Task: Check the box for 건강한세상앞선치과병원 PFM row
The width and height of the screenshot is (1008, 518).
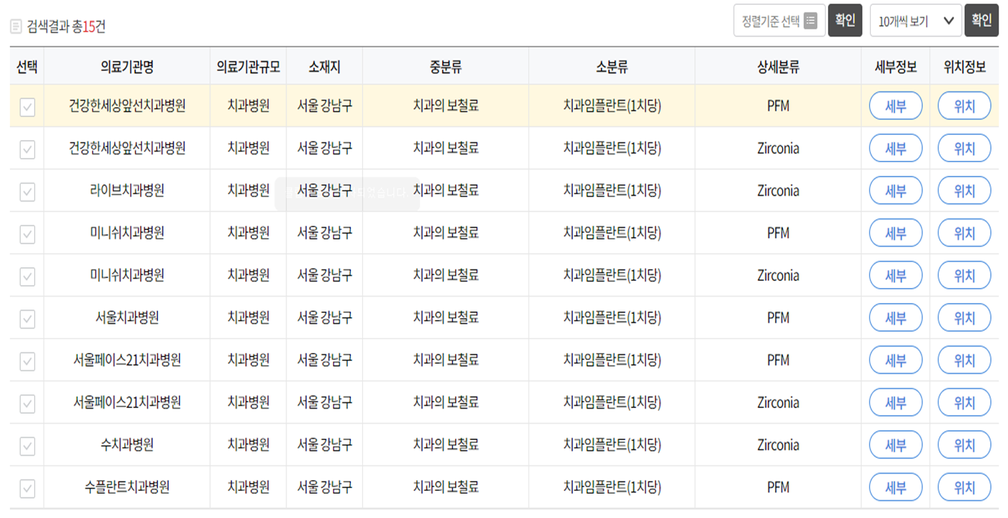Action: (27, 107)
